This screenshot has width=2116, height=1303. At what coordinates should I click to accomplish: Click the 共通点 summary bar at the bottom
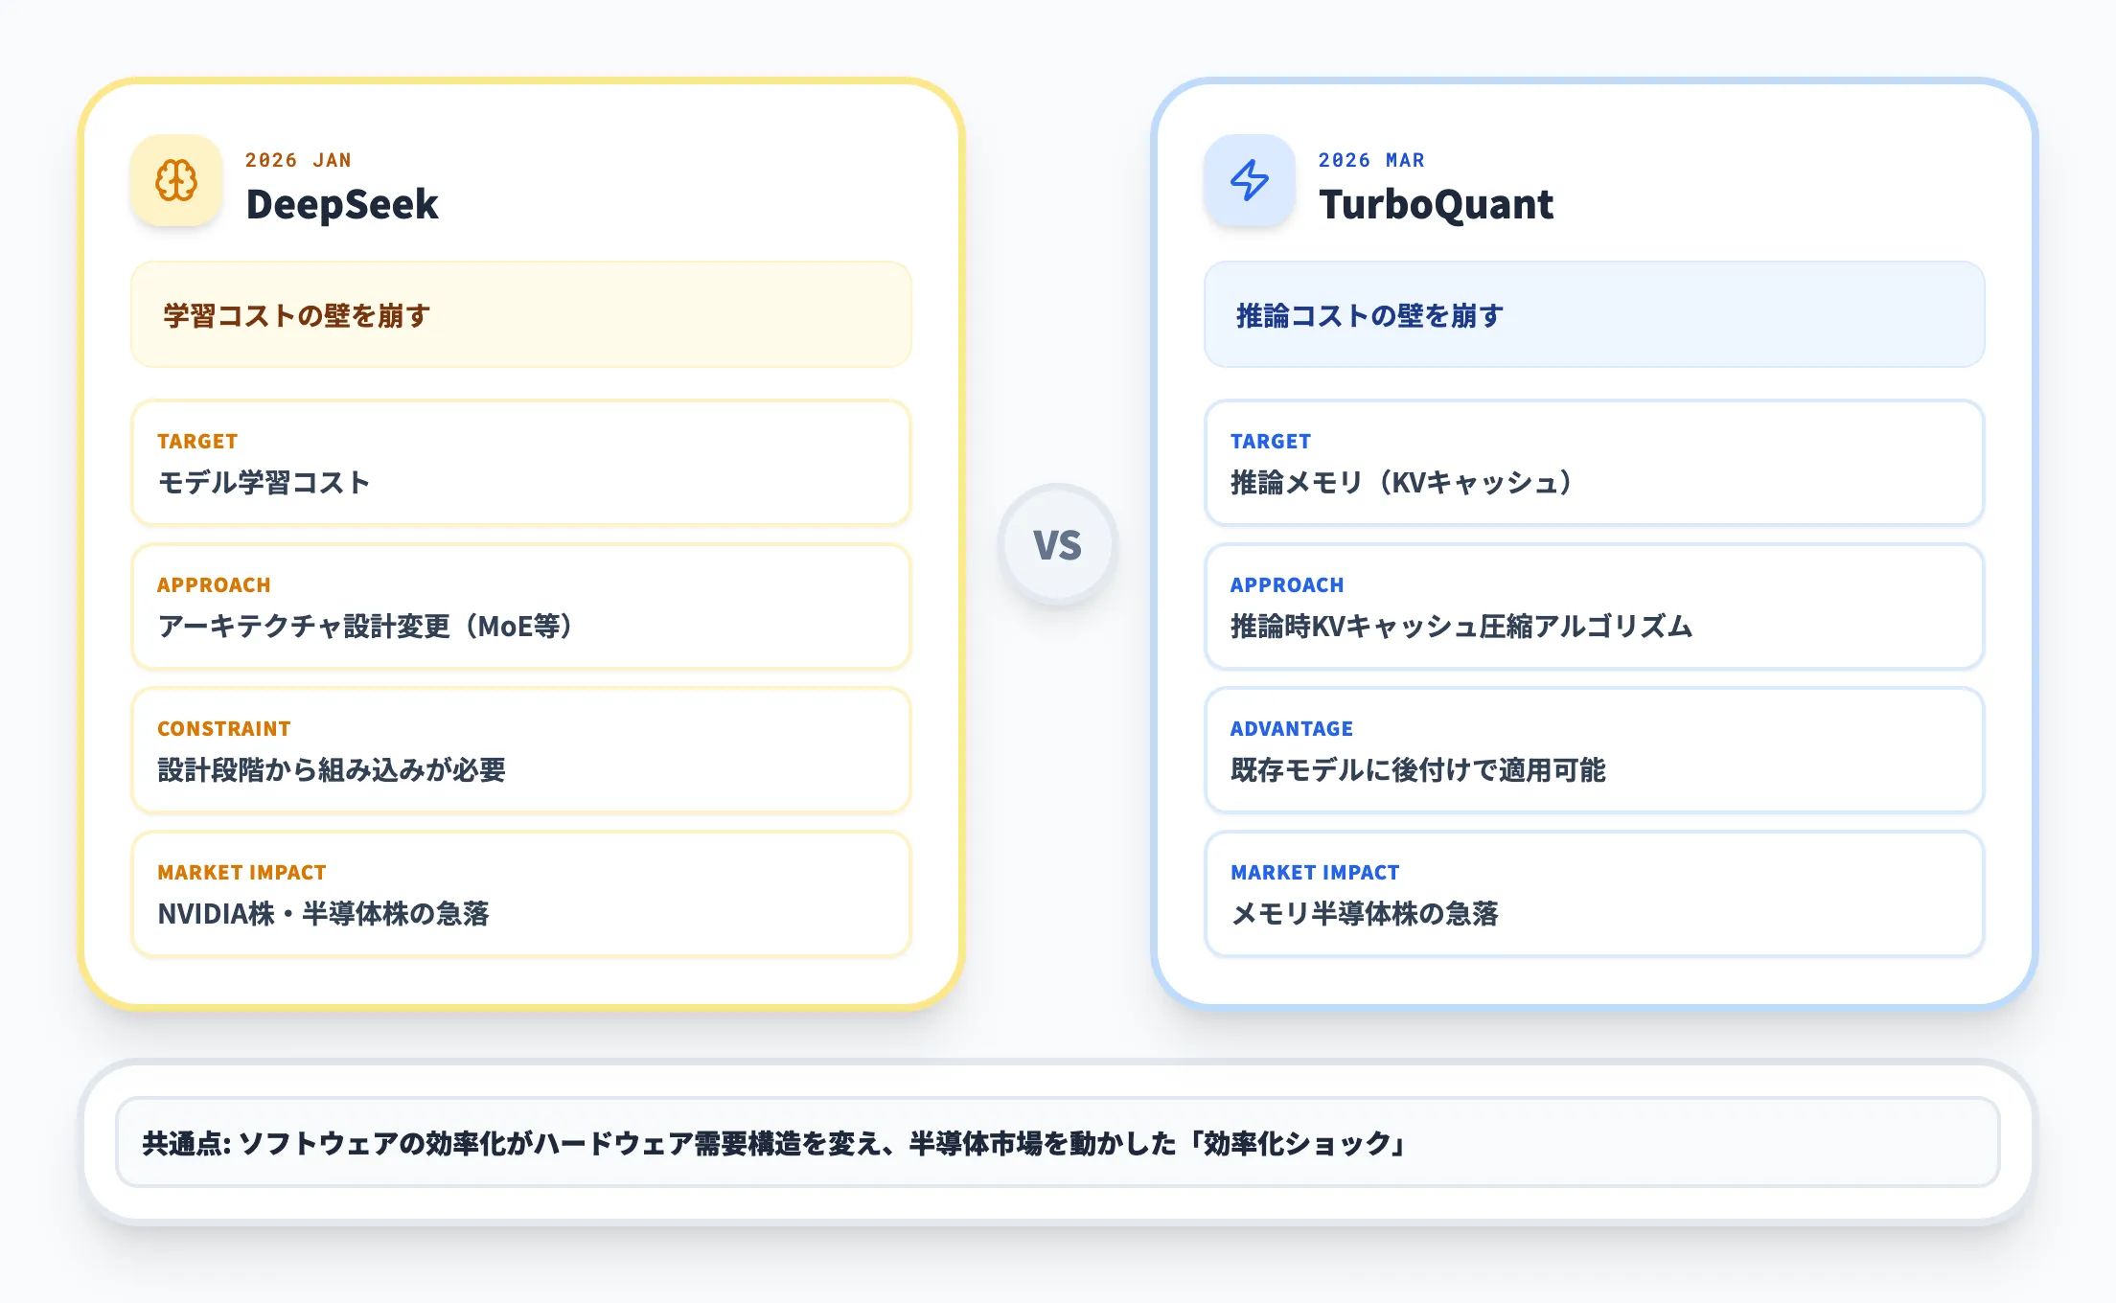1058,1142
